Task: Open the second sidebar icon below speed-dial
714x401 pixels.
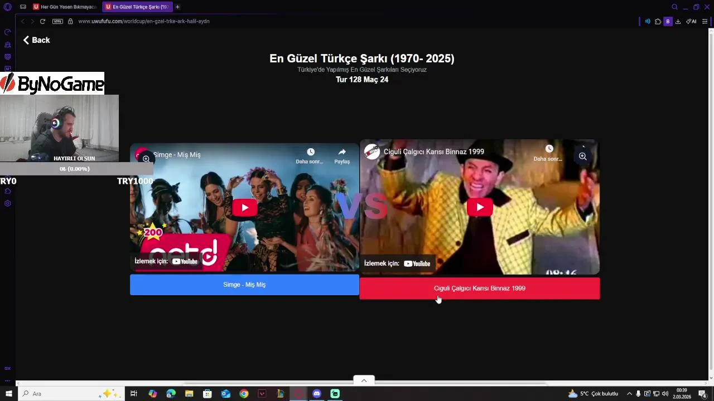Action: pyautogui.click(x=7, y=45)
